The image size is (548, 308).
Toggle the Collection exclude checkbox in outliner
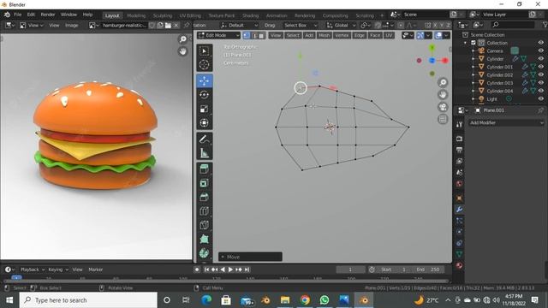[474, 43]
